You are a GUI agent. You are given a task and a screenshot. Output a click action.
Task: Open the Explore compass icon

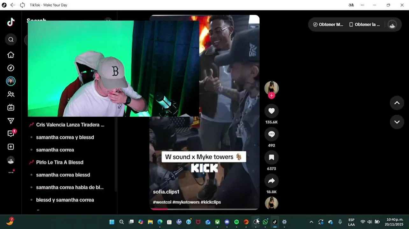11,68
